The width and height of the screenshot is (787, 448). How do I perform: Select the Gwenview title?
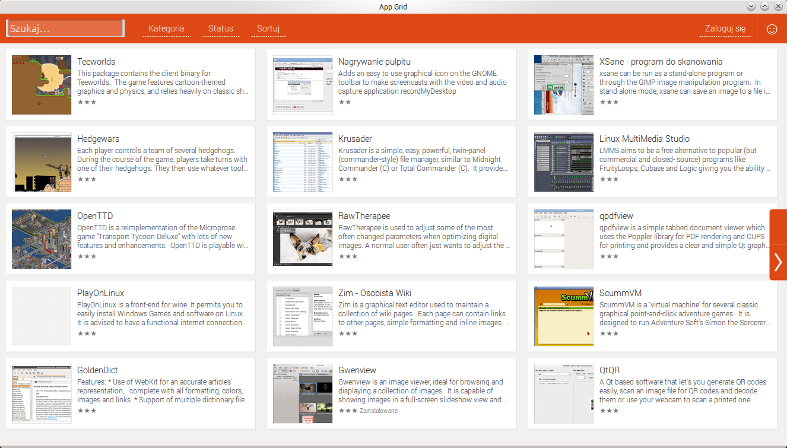[x=357, y=370]
